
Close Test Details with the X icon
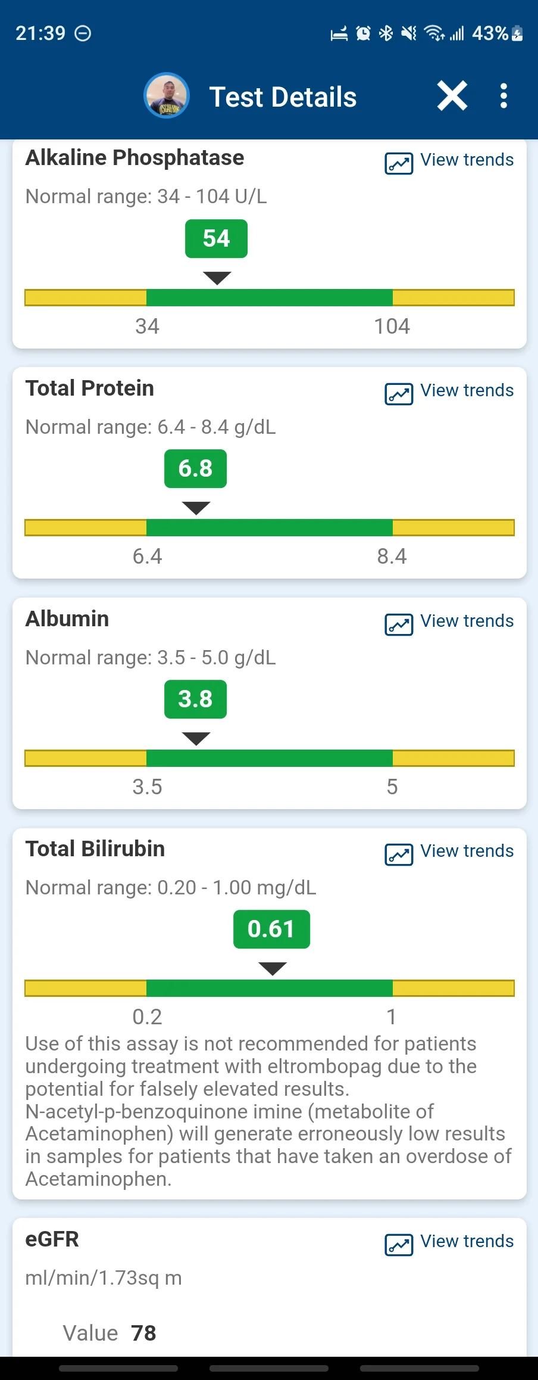[x=452, y=96]
